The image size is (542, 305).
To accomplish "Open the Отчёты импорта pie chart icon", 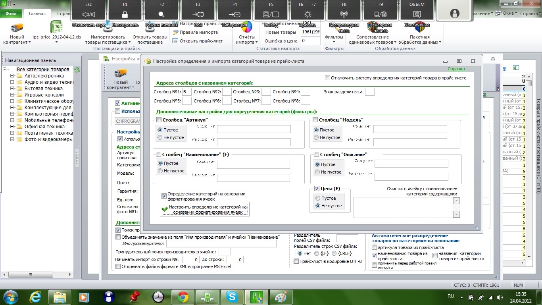I will click(x=247, y=27).
